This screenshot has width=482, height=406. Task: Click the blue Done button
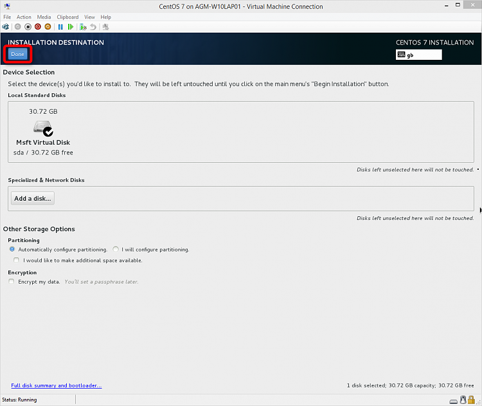(x=17, y=54)
